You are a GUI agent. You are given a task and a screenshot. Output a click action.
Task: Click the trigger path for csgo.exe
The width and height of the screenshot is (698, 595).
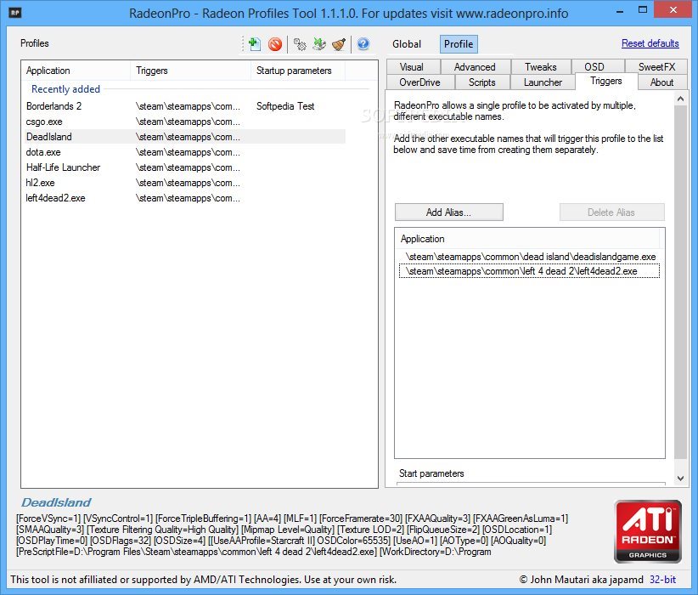(188, 122)
